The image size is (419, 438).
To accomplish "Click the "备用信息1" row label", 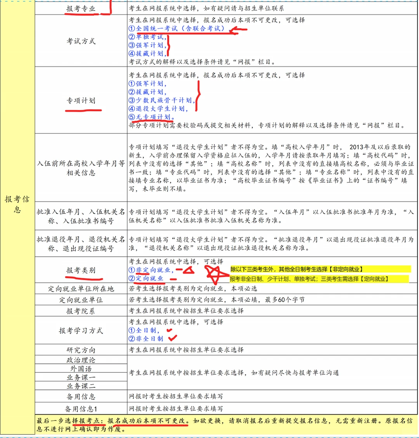I will point(80,409).
